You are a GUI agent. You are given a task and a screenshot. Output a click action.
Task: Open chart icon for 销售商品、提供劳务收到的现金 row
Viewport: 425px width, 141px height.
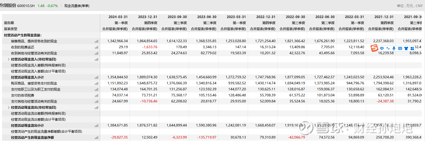[96, 41]
